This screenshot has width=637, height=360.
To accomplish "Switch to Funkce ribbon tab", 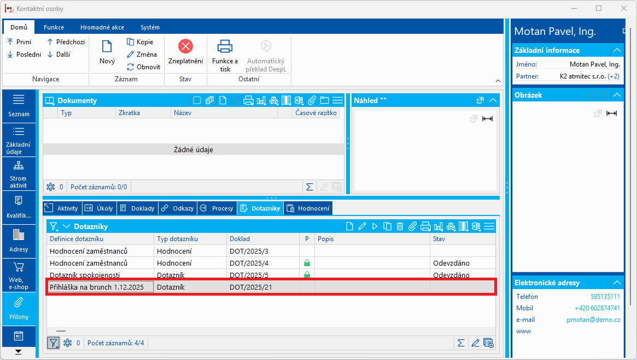I will click(x=54, y=27).
